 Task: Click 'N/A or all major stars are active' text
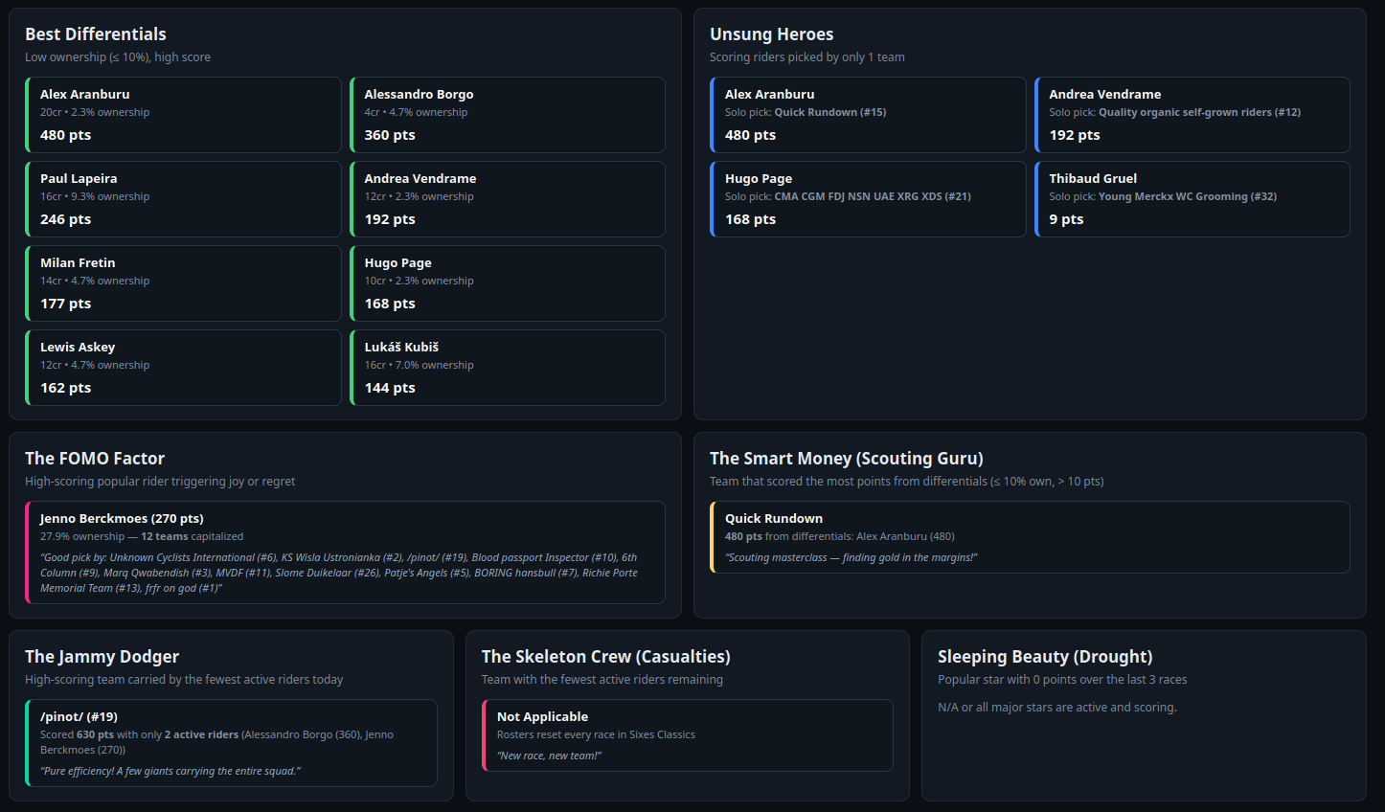[x=1057, y=708]
